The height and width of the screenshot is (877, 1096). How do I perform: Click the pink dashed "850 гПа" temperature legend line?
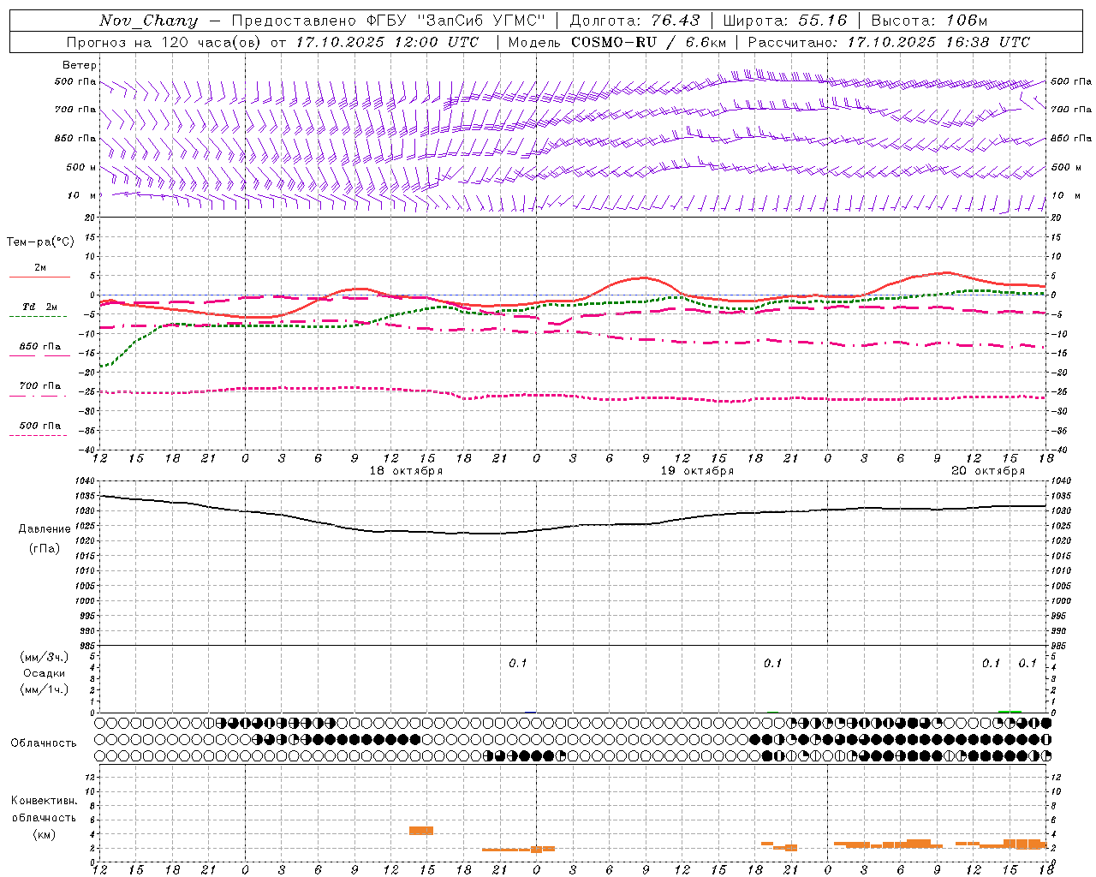39,355
